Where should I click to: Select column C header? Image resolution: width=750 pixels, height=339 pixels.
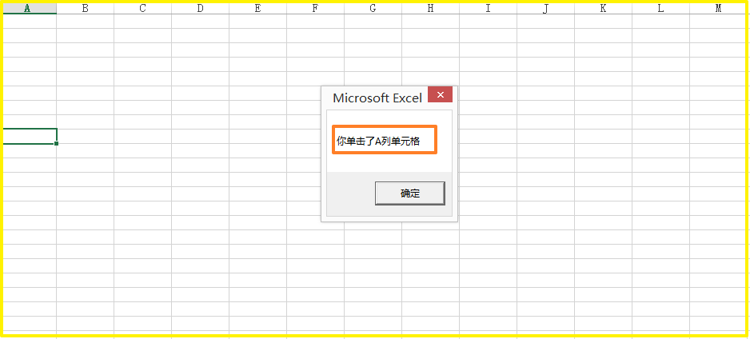[142, 8]
